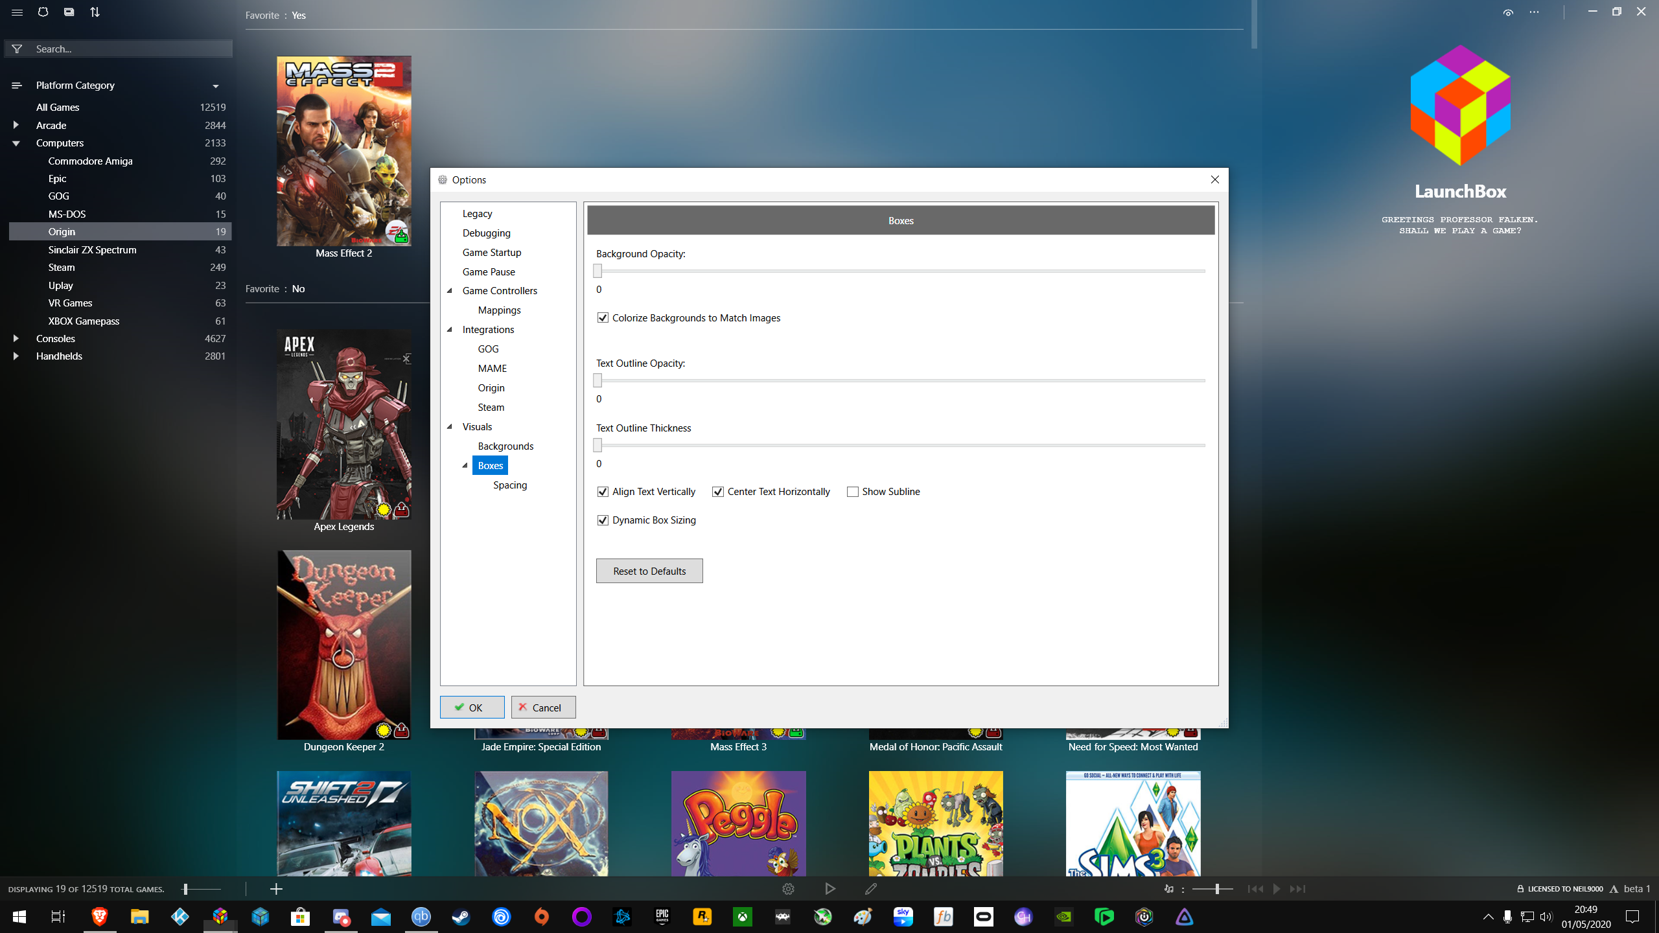Screen dimensions: 1659x933
Task: Open Uplay from the taskbar
Action: click(501, 916)
